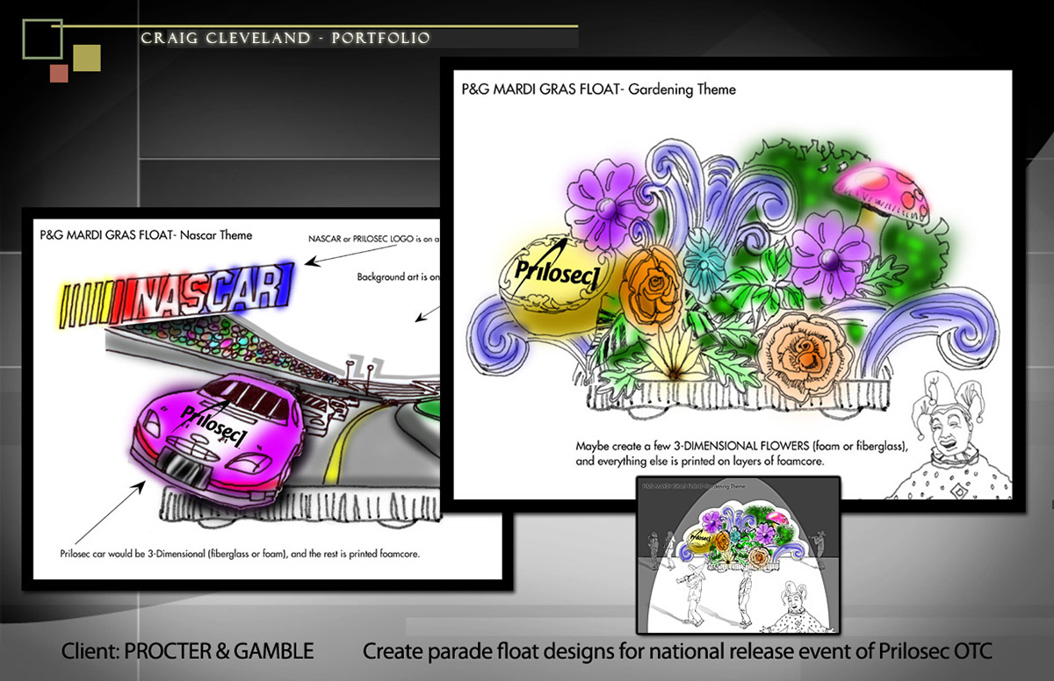The width and height of the screenshot is (1054, 681).
Task: Open the Gardening Theme float design image
Action: pos(733,287)
